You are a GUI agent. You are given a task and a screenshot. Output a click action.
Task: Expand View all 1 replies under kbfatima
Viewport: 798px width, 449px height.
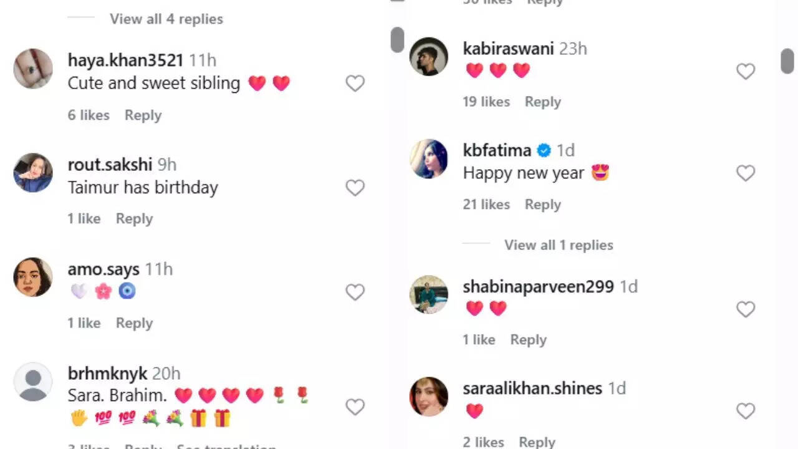point(559,245)
